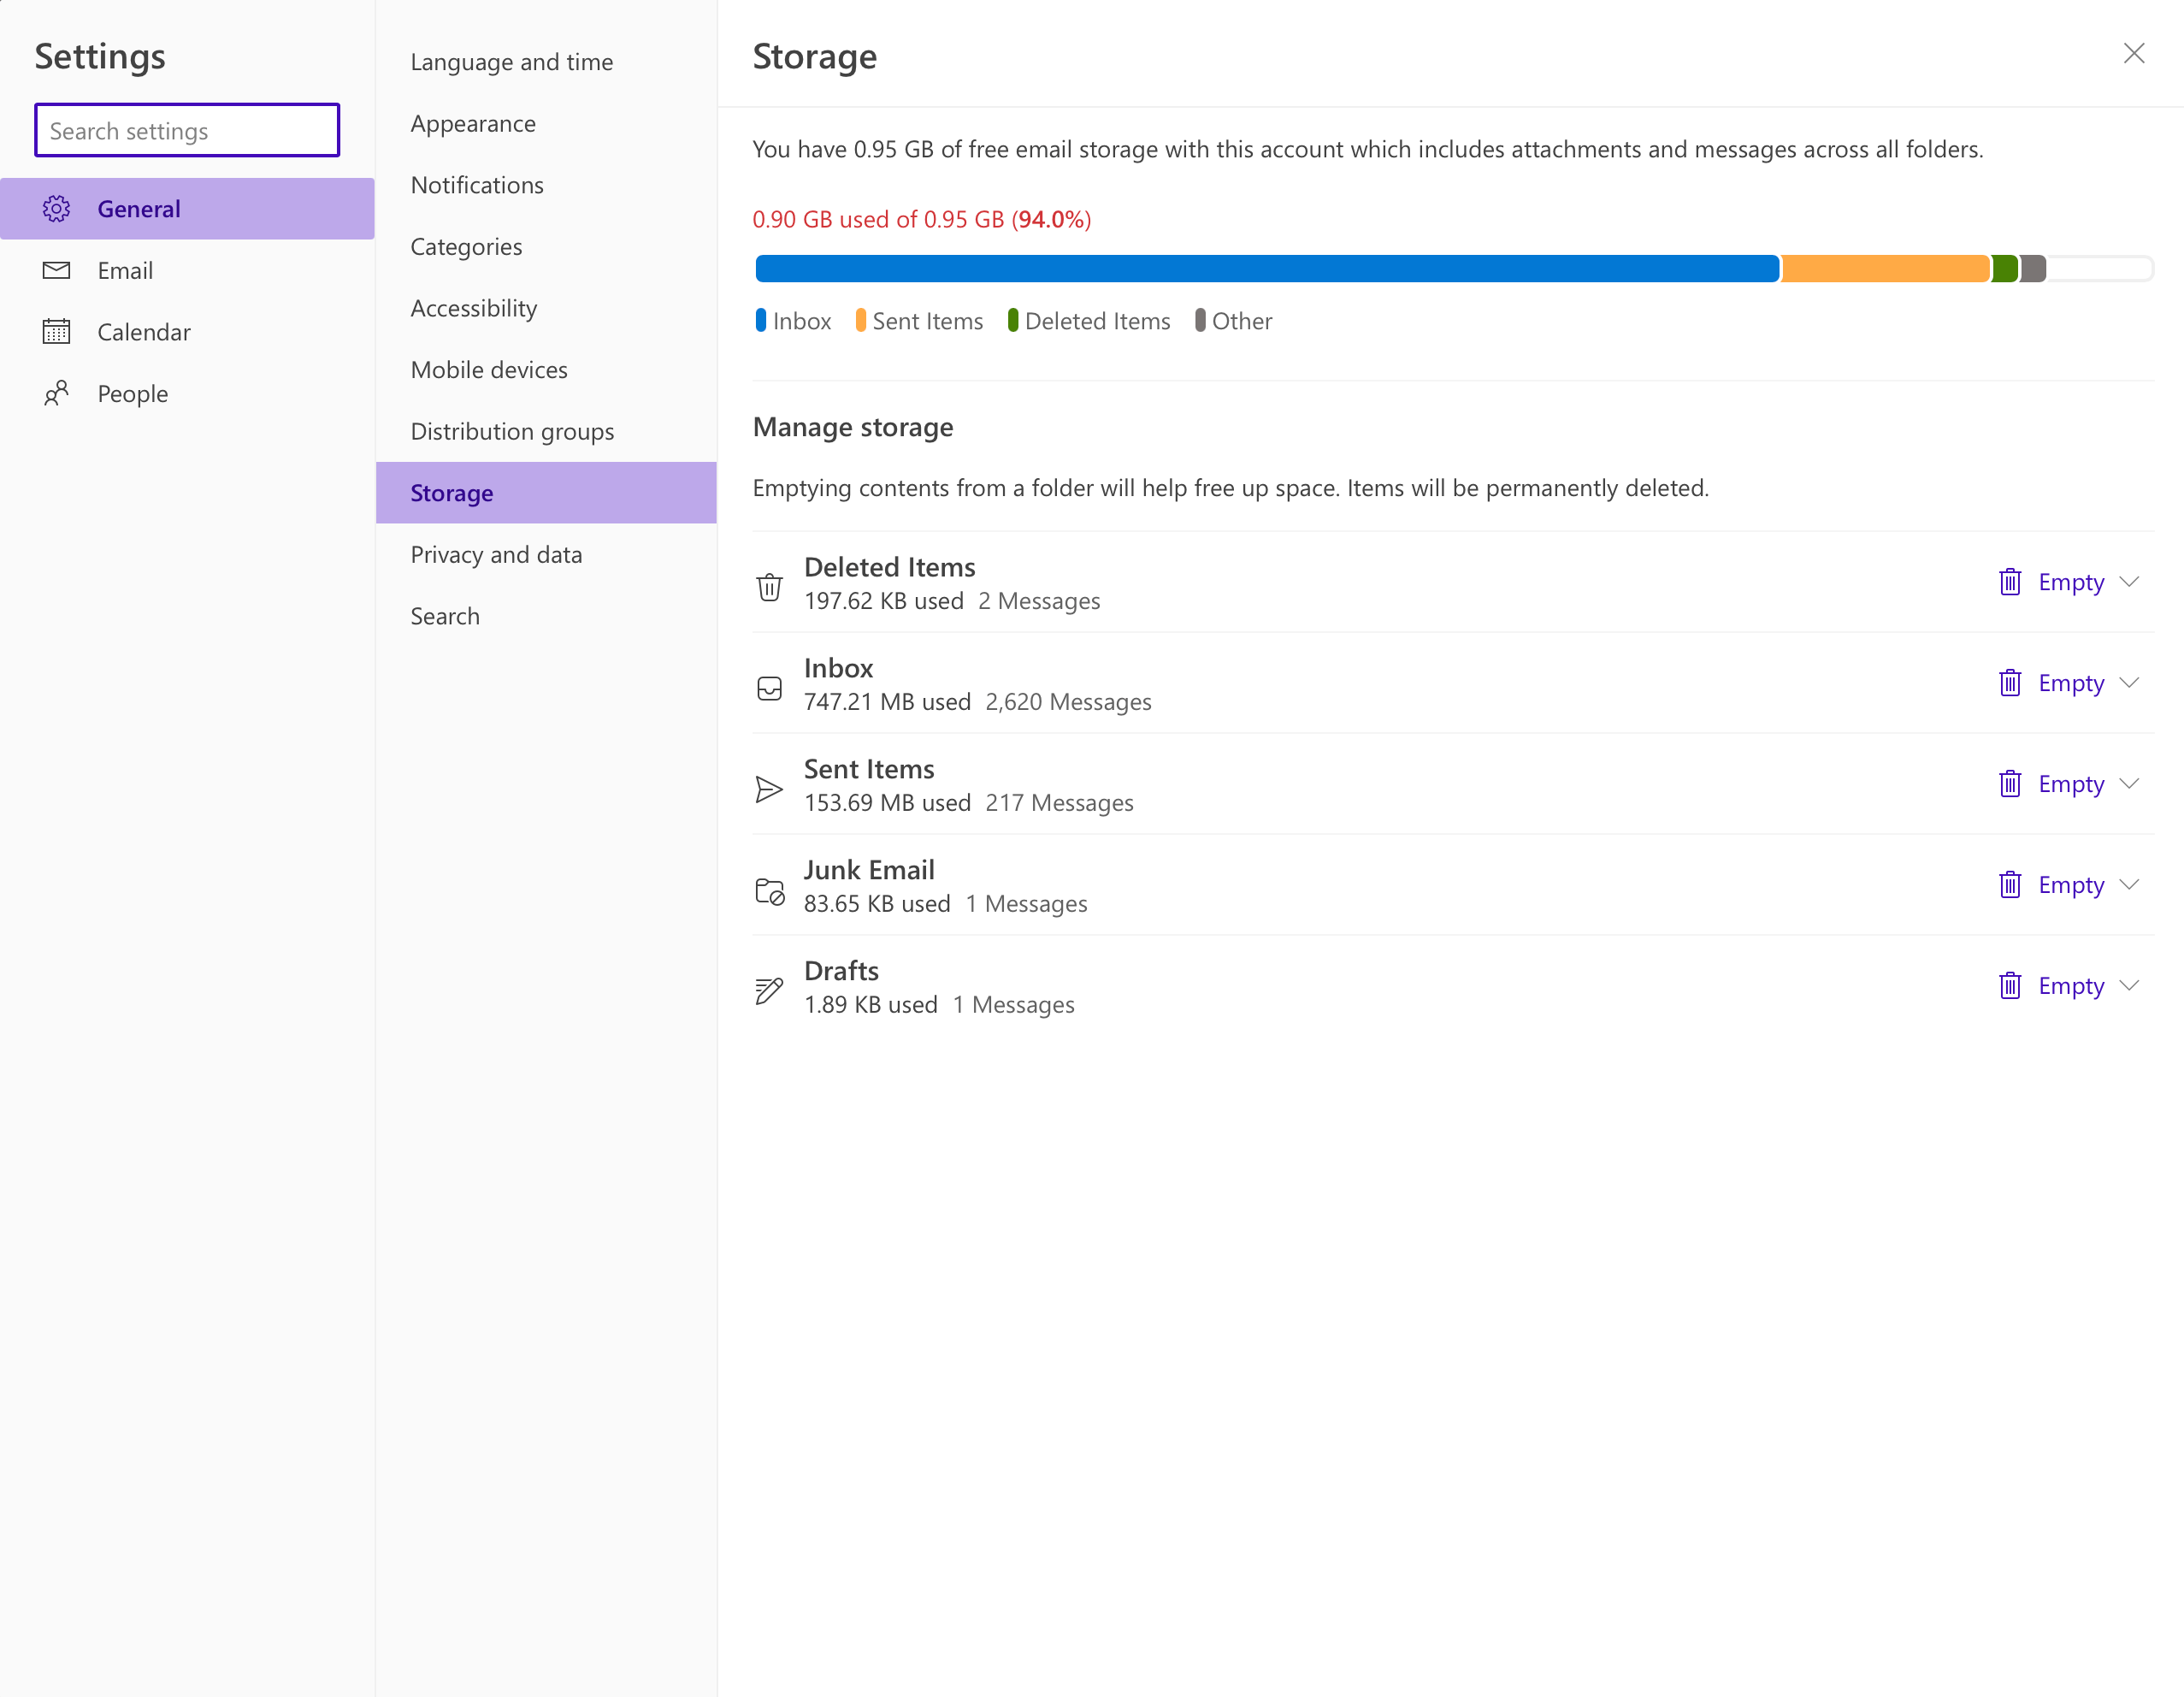Empty the Junk Email folder
Image resolution: width=2184 pixels, height=1697 pixels.
tap(2071, 885)
